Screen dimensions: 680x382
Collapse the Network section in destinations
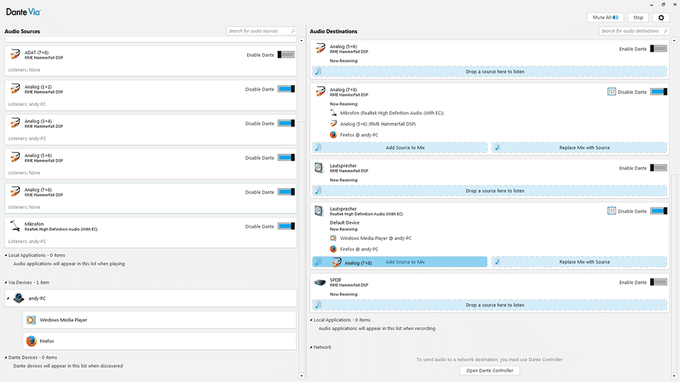311,347
